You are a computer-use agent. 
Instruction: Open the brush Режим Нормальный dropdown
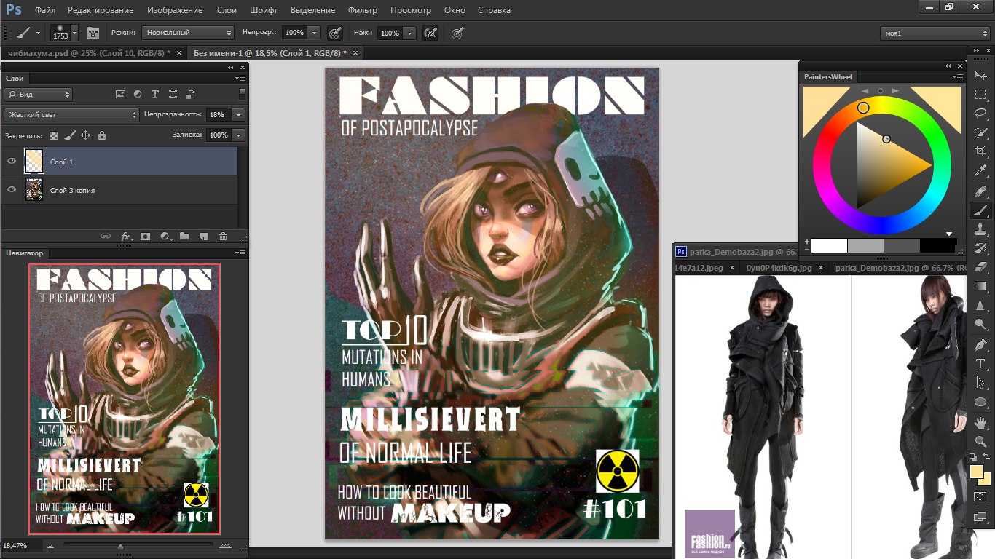(188, 33)
